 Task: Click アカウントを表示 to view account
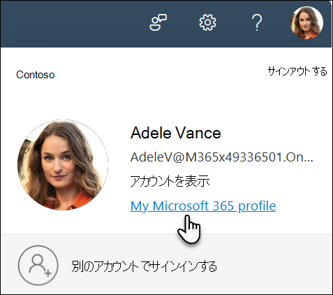(x=170, y=181)
